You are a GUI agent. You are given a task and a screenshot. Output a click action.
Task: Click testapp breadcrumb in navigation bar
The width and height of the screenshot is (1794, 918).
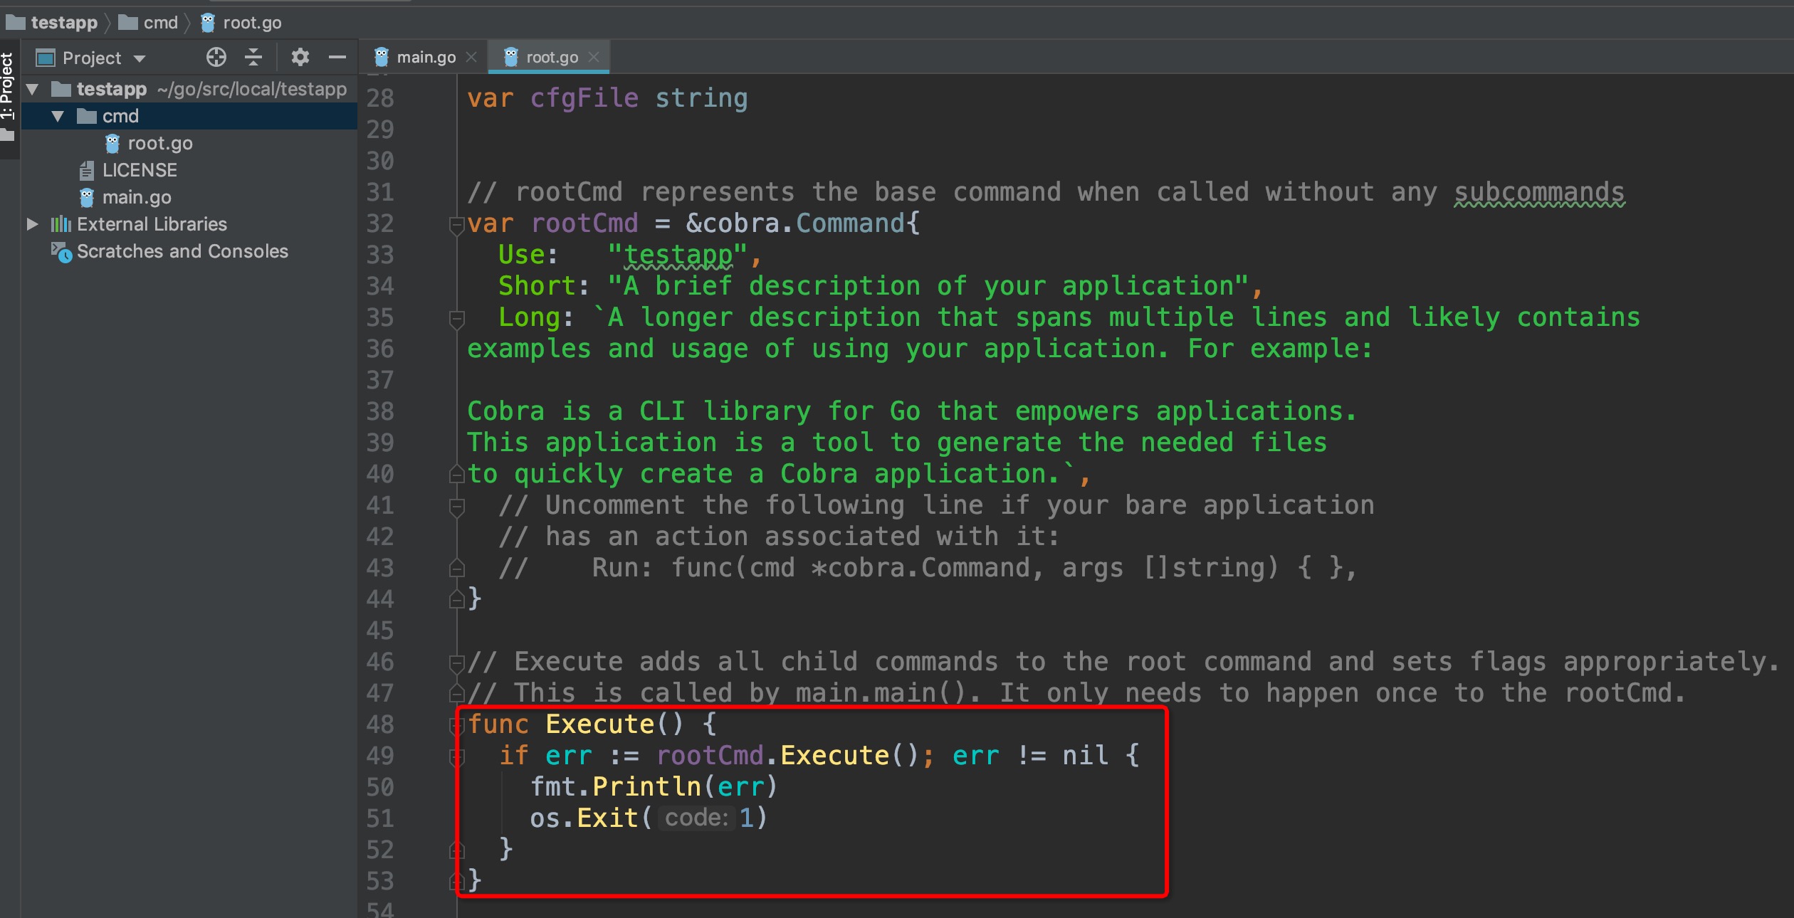pos(63,23)
